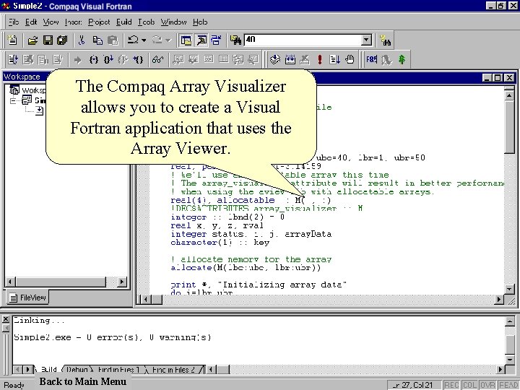Screen dimensions: 520x390
Task: Click the workspace pane scroll right arrow
Action: click(122, 282)
